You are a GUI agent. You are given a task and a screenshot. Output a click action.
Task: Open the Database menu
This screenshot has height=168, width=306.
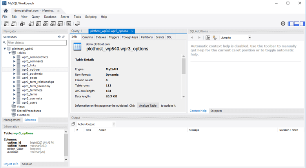(50, 17)
